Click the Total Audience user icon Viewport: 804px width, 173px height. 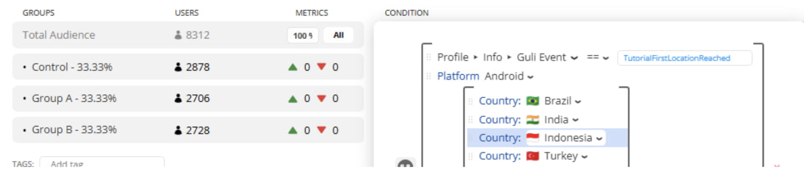point(178,35)
